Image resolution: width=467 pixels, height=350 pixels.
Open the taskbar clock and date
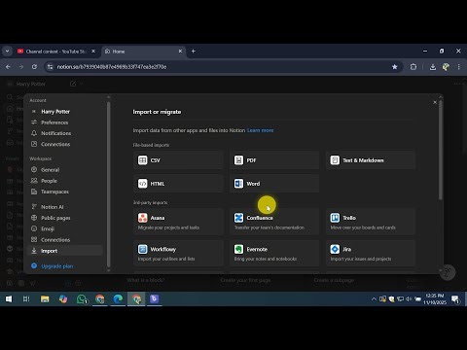pyautogui.click(x=435, y=298)
